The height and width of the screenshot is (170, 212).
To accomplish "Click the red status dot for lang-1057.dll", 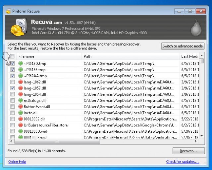I will (21, 88).
